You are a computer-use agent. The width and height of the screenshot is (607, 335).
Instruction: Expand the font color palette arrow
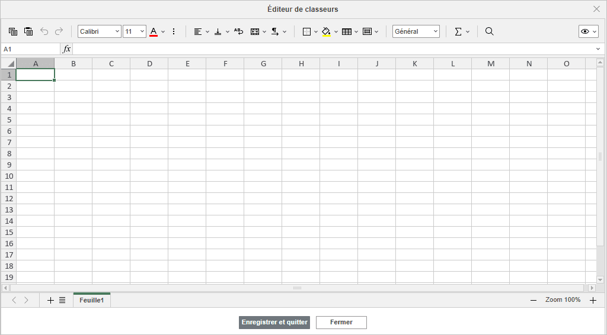(x=163, y=32)
